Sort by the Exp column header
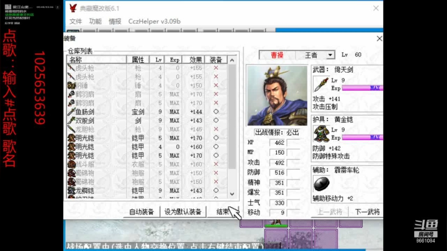Viewport: 447px width, 251px height. click(x=174, y=60)
